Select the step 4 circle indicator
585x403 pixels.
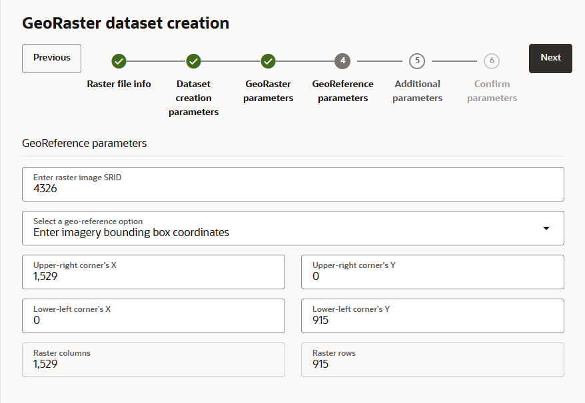tap(342, 61)
